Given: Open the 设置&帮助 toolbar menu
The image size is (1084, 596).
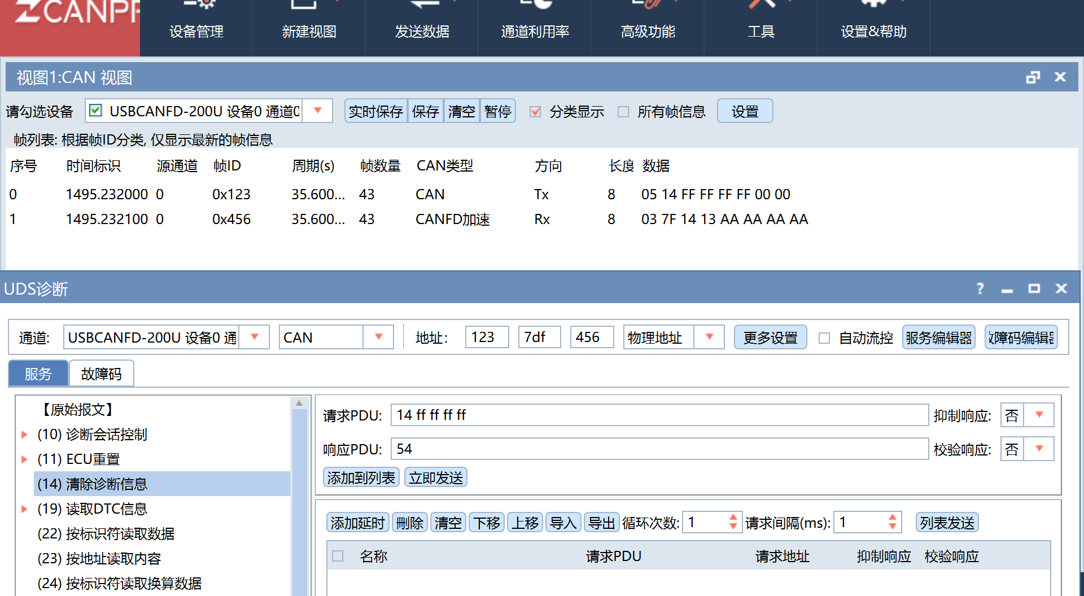Looking at the screenshot, I should (x=874, y=28).
